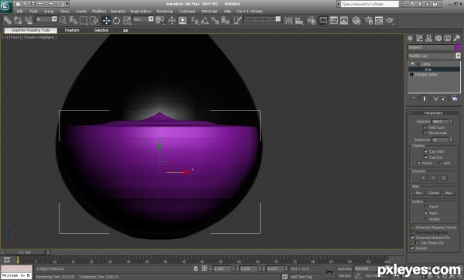Toggle the 3D Snaps icon
464x280 pixels.
[x=194, y=20]
